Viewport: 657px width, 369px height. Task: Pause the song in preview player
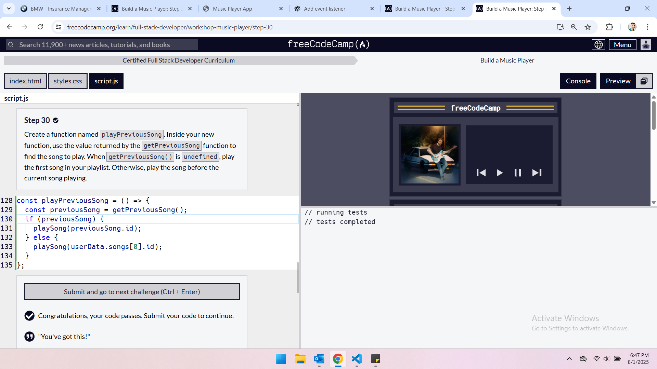coord(517,173)
